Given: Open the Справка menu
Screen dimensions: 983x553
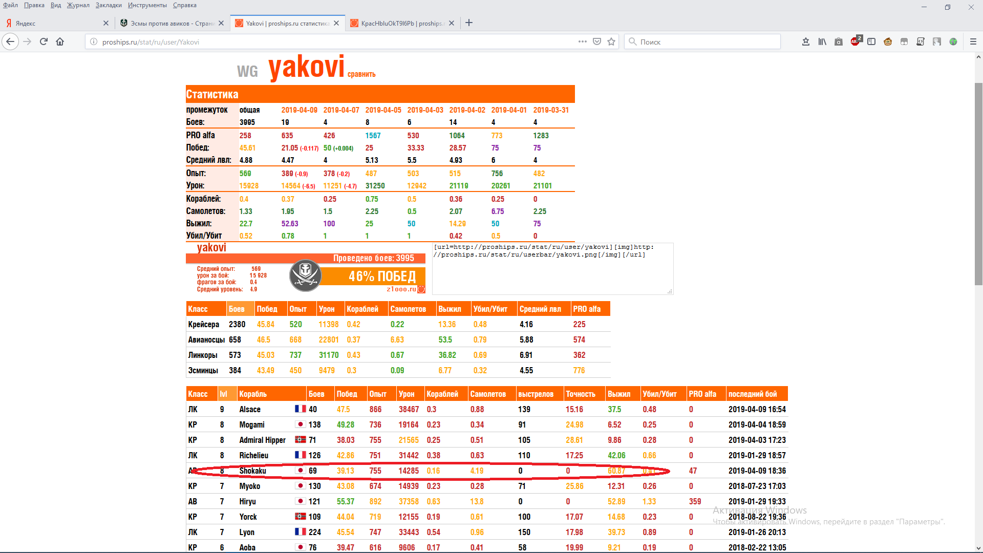Looking at the screenshot, I should [185, 5].
